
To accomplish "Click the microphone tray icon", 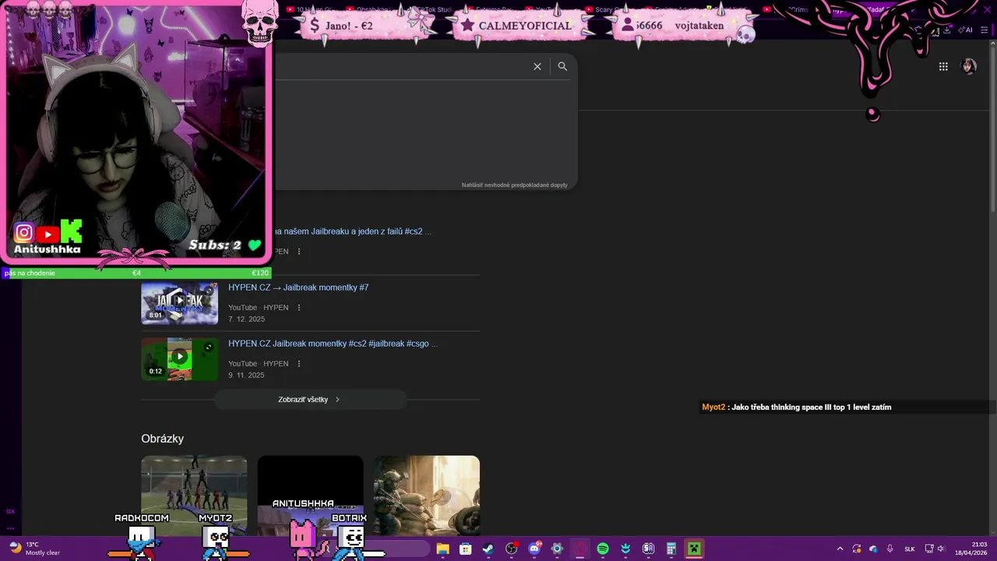I will (x=890, y=549).
